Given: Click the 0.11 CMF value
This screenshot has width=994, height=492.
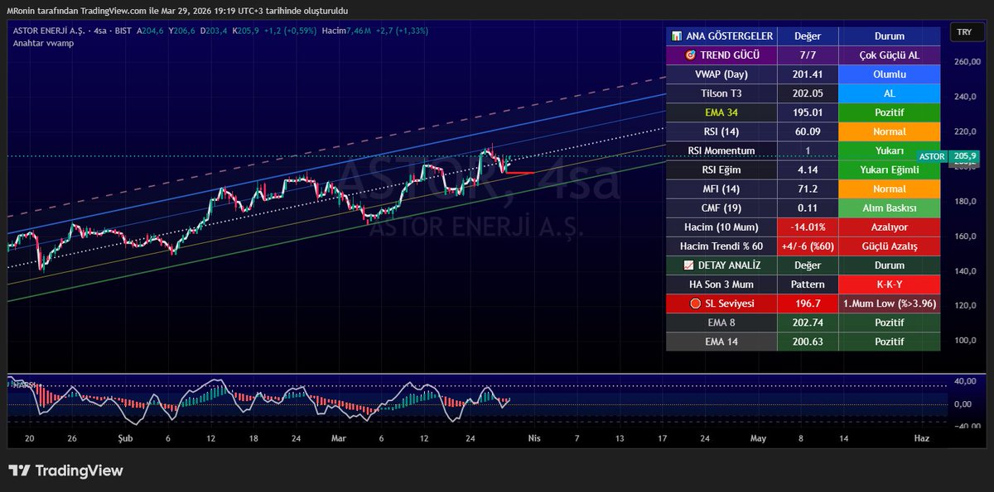Looking at the screenshot, I should coord(808,208).
